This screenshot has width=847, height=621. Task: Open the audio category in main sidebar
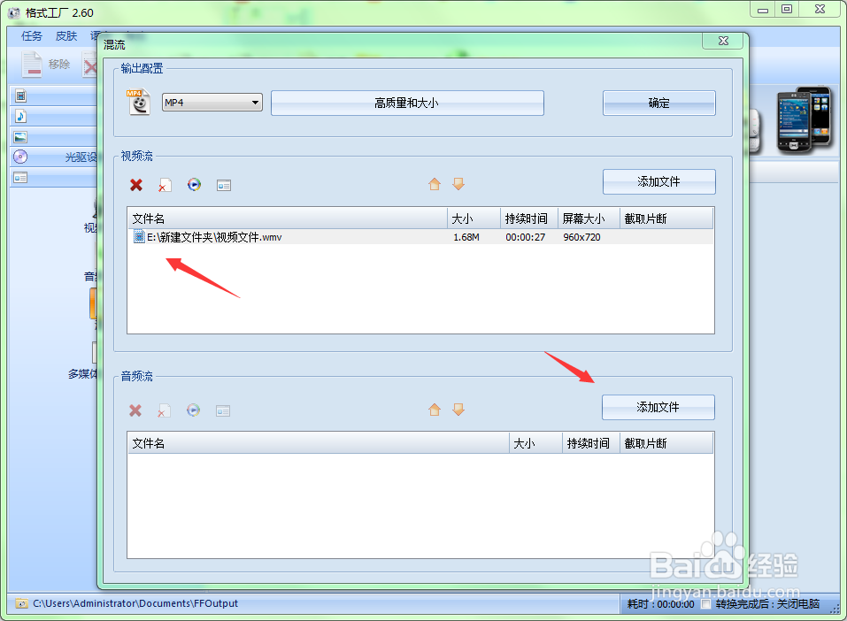(x=20, y=116)
